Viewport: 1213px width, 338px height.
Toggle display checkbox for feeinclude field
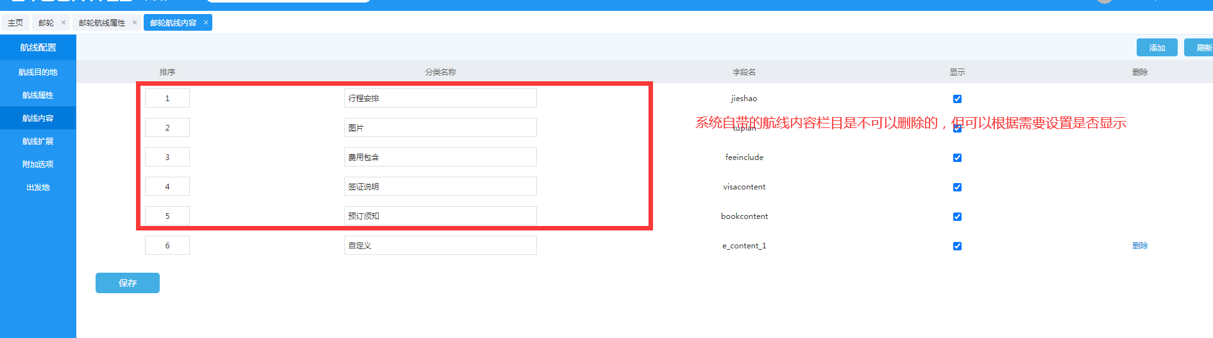click(957, 157)
